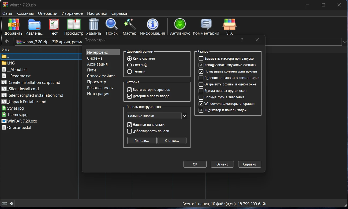The width and height of the screenshot is (348, 209).
Task: Click the Кнопки... button
Action: 172,141
